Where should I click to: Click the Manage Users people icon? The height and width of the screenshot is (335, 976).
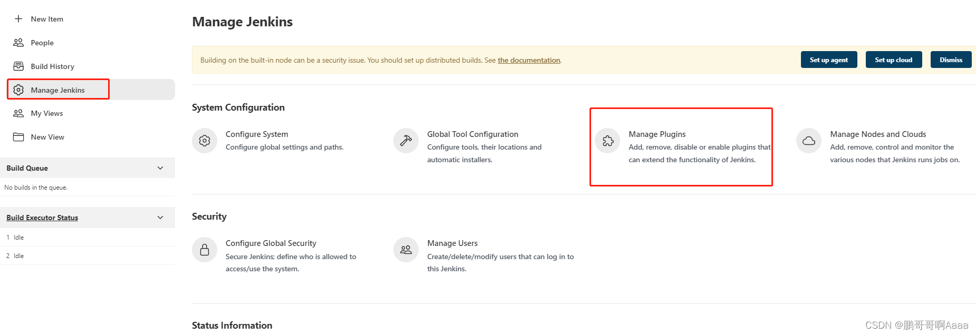[406, 250]
